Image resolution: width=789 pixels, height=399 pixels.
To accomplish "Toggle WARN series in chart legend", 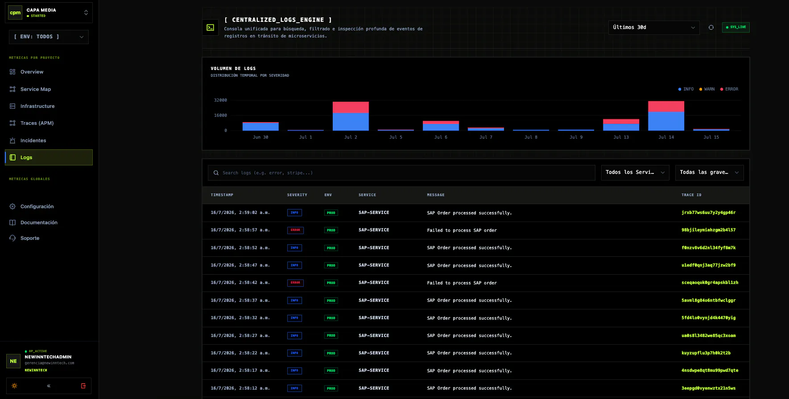I will tap(707, 89).
